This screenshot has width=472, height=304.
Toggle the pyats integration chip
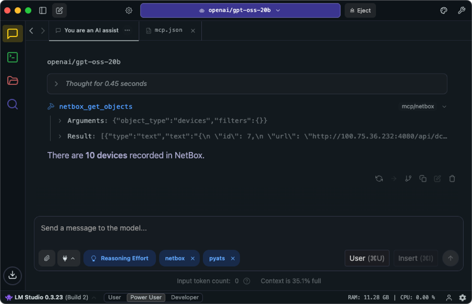217,258
